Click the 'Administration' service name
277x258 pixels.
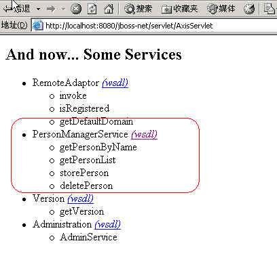coord(62,224)
